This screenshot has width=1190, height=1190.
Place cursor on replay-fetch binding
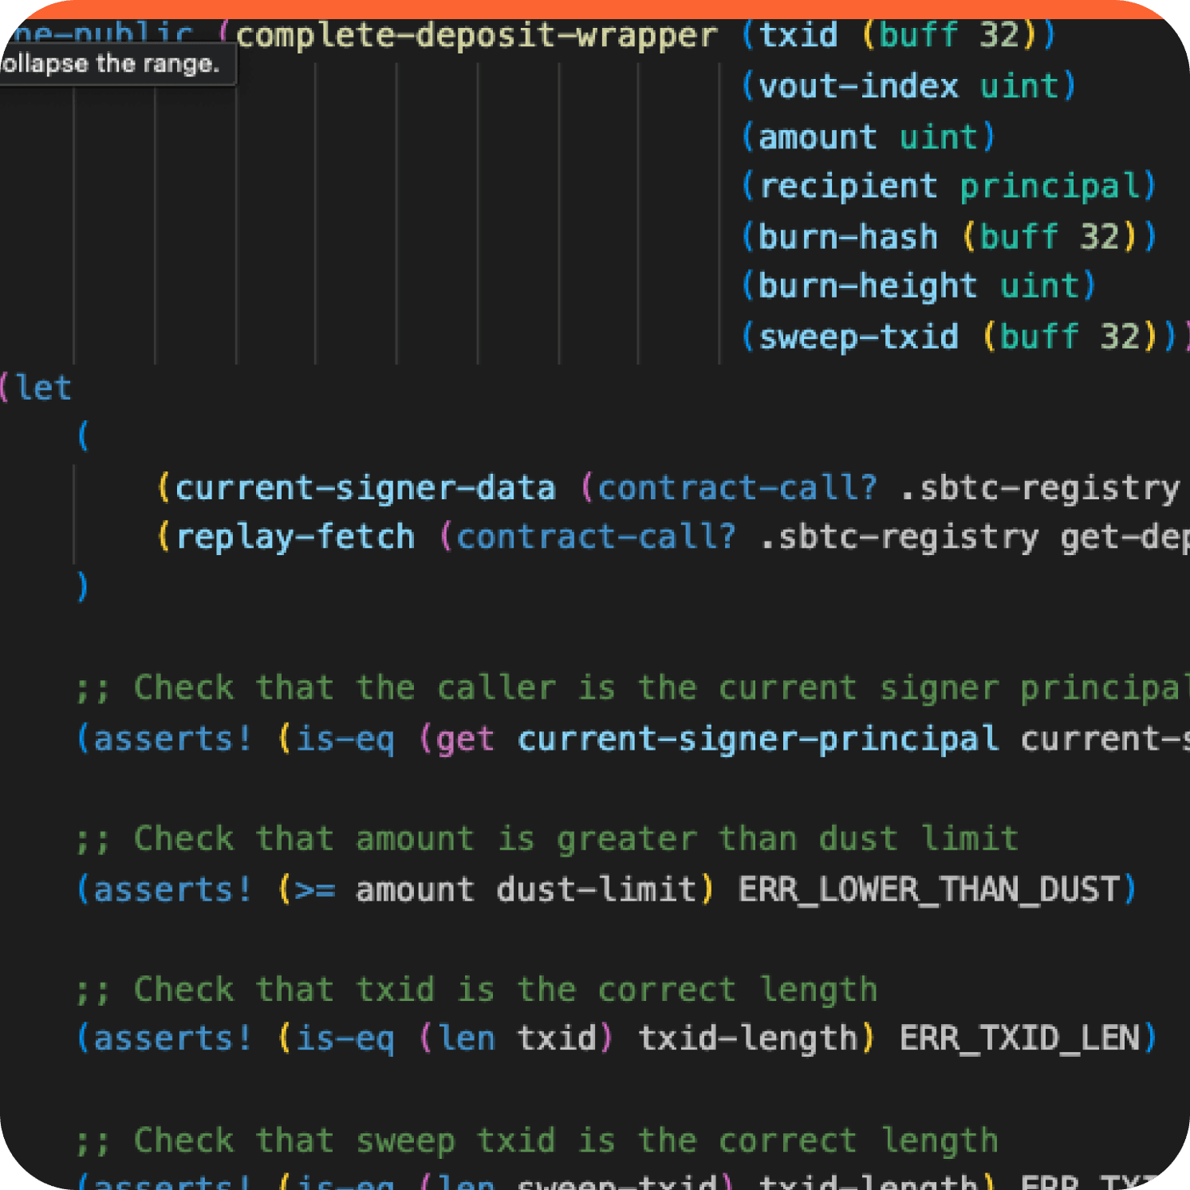point(295,538)
